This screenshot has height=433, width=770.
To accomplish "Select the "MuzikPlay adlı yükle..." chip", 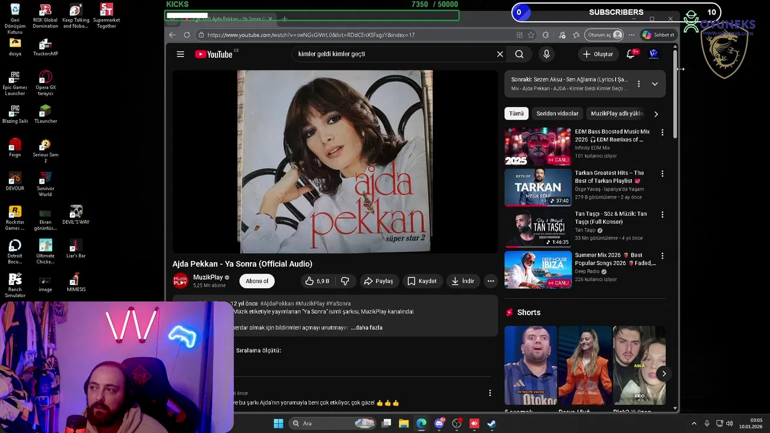I will [x=617, y=114].
